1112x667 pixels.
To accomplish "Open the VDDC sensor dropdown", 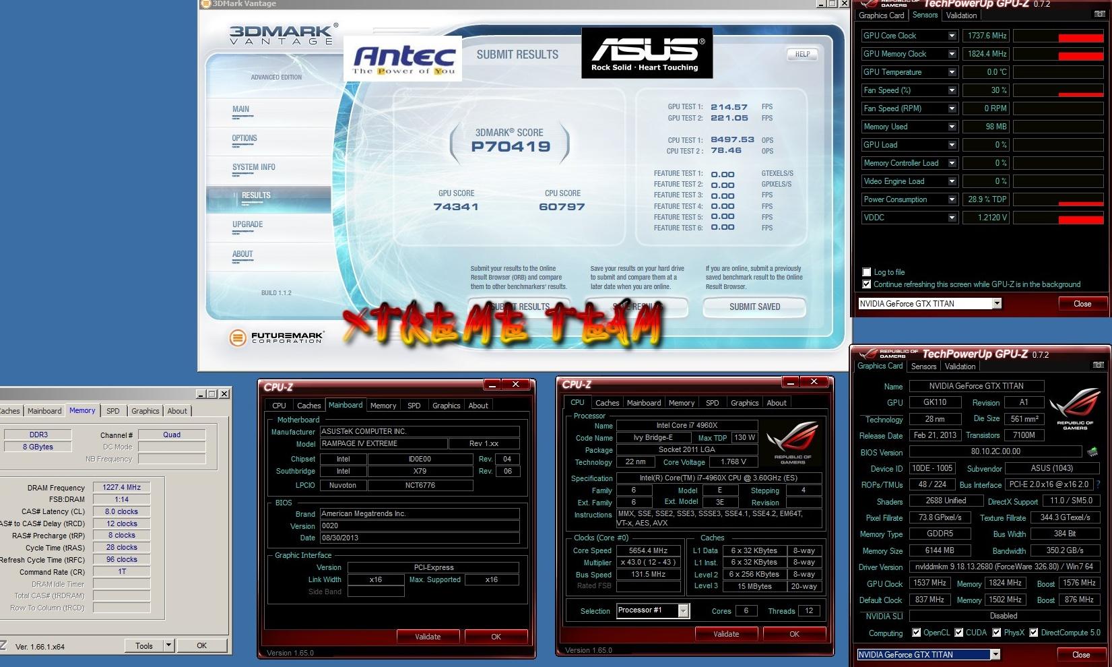I will point(952,218).
